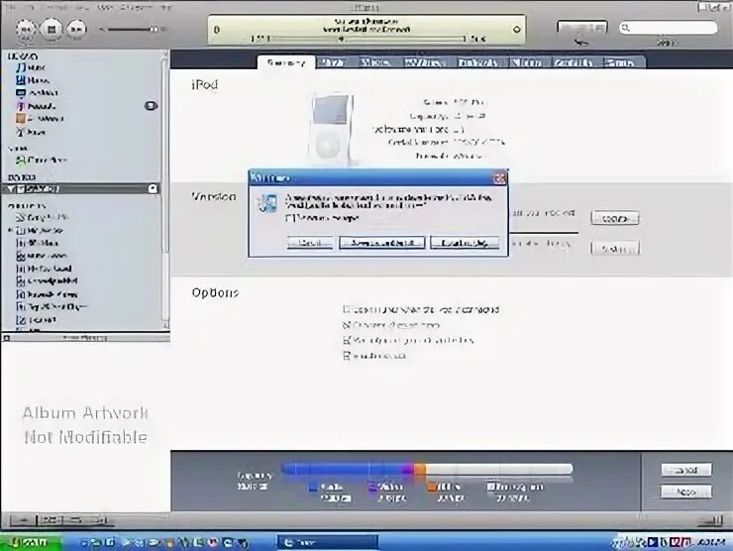The height and width of the screenshot is (551, 733).
Task: Open TV Shows in the library sidebar
Action: (x=37, y=92)
